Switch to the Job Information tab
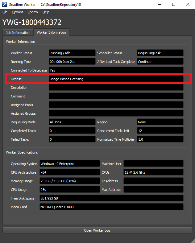195x243 pixels. [18, 33]
